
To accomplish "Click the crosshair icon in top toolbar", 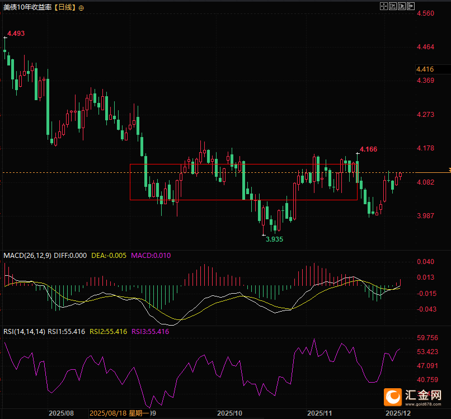I will pyautogui.click(x=383, y=6).
